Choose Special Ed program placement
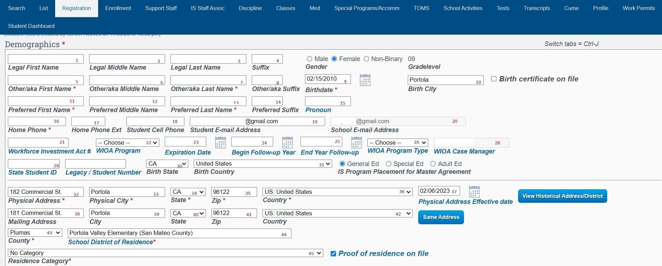 388,164
